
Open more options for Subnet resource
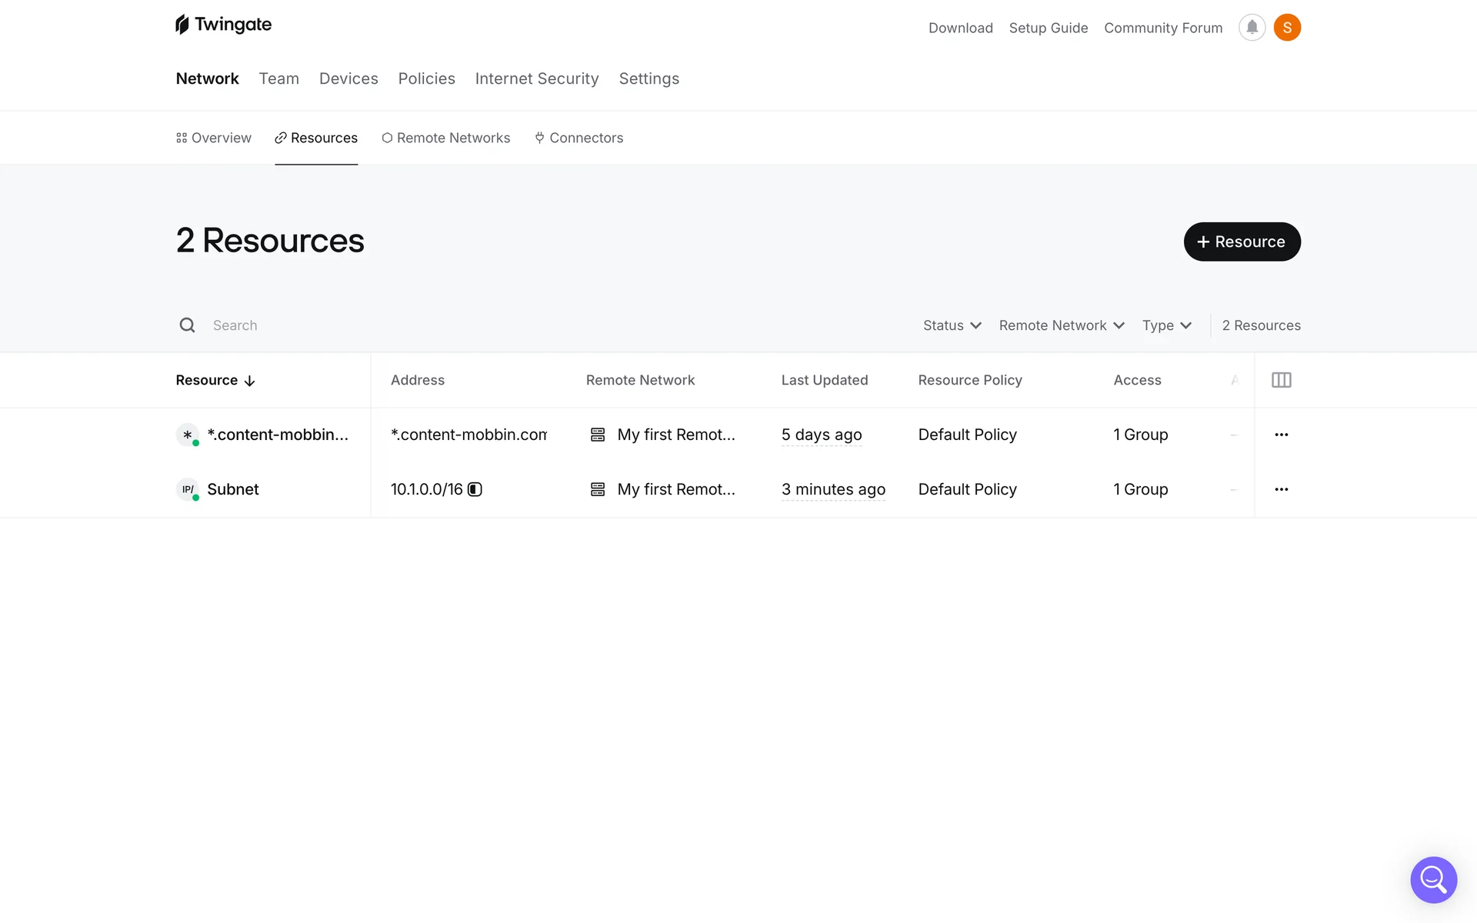click(1281, 489)
